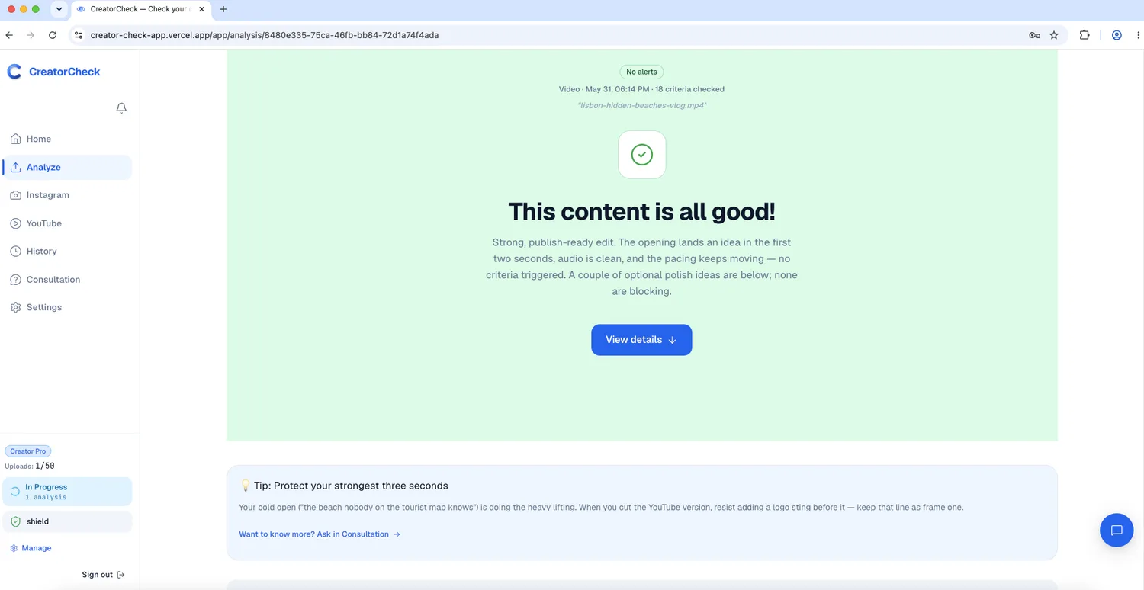Viewport: 1144px width, 590px height.
Task: Click the address bar URL
Action: tap(265, 35)
